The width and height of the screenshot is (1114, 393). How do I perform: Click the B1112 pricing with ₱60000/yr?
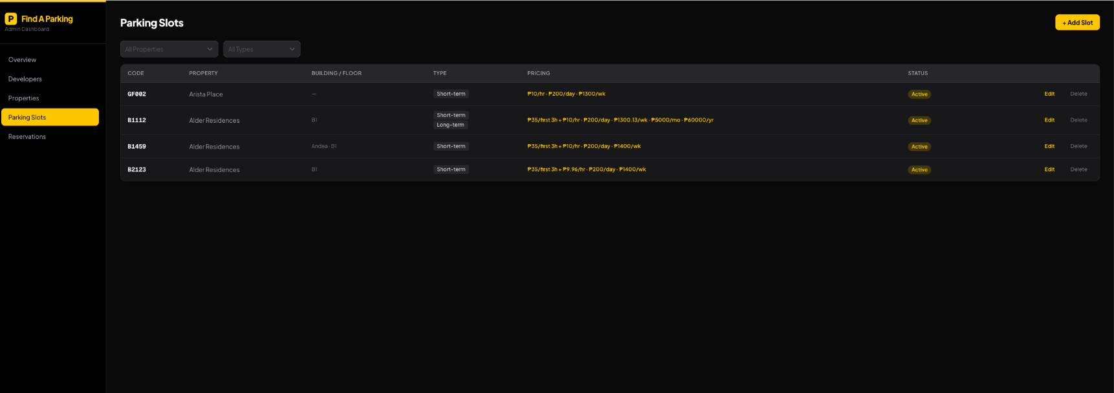(x=620, y=120)
